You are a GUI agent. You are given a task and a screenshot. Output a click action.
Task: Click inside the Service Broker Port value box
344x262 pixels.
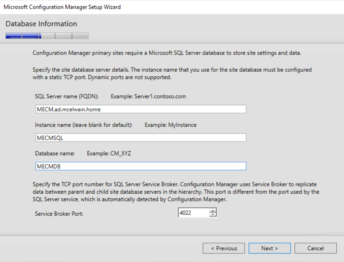click(x=193, y=213)
